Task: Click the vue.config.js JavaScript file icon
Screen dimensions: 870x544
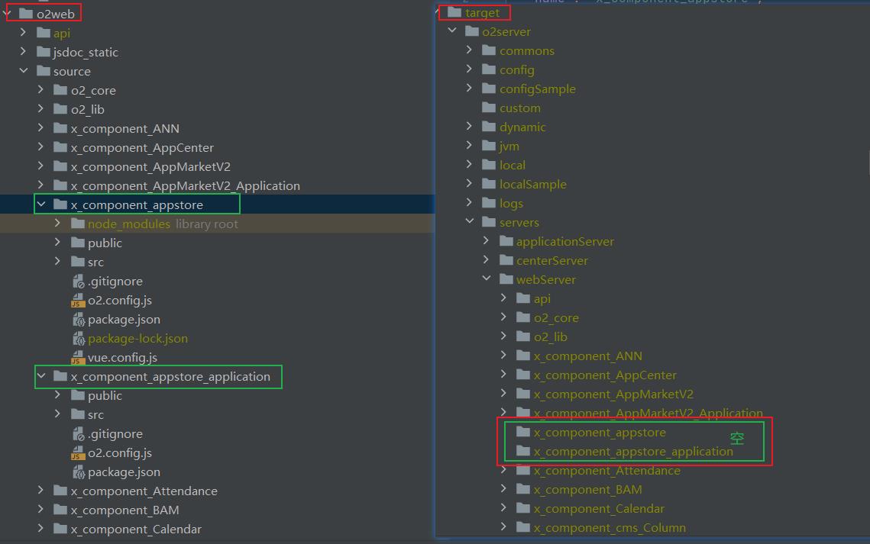Action: coord(78,358)
